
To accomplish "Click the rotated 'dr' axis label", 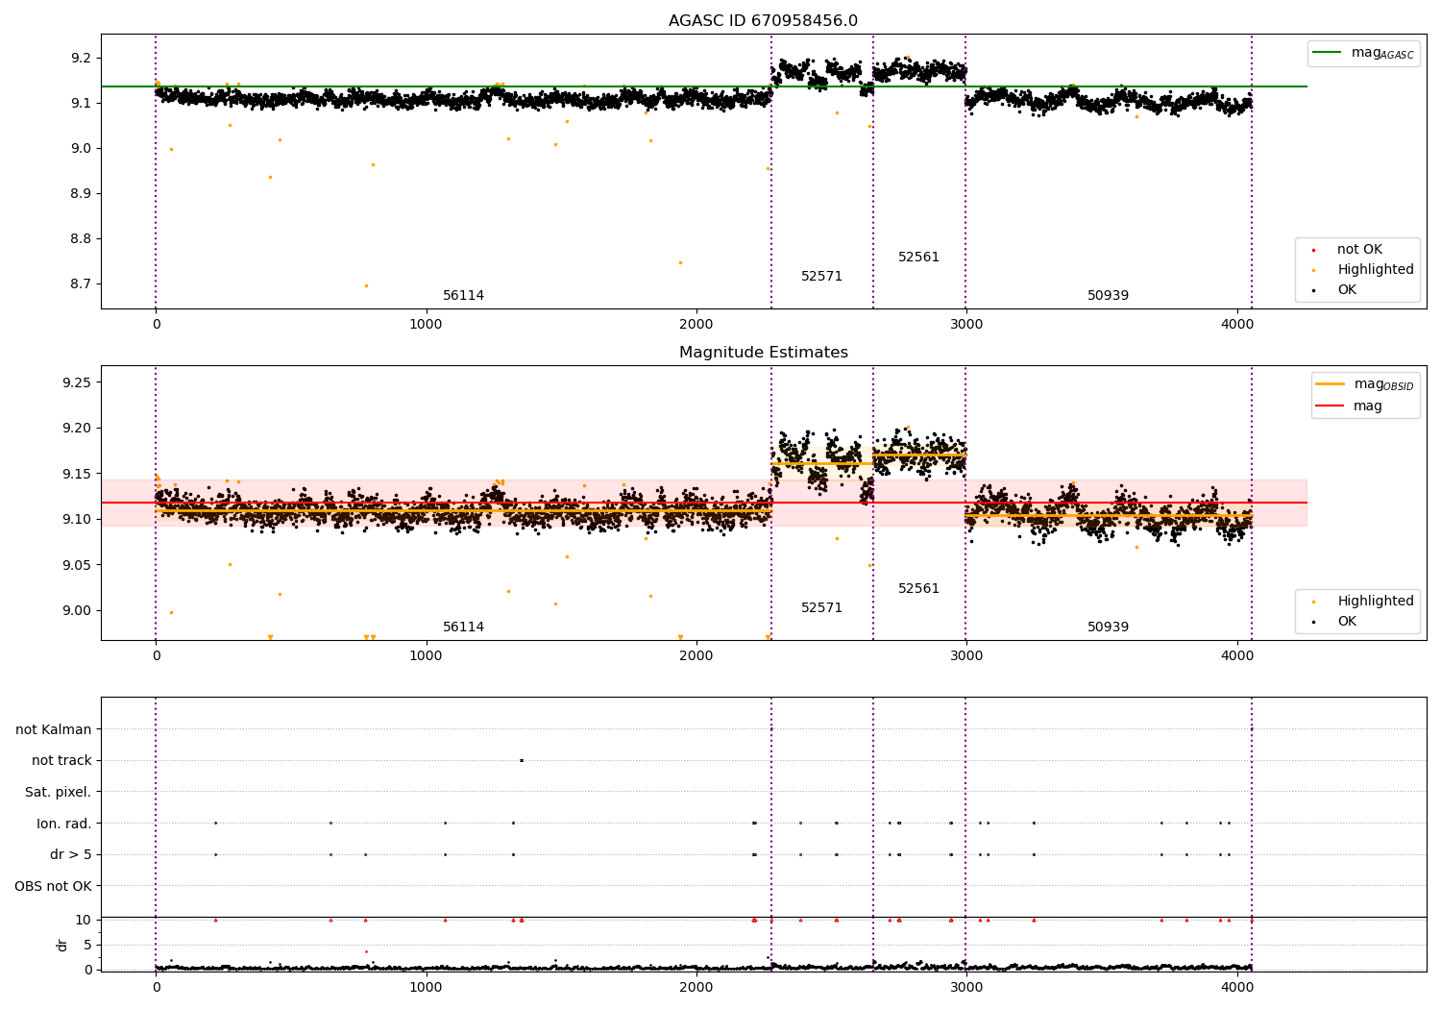I will (x=62, y=945).
